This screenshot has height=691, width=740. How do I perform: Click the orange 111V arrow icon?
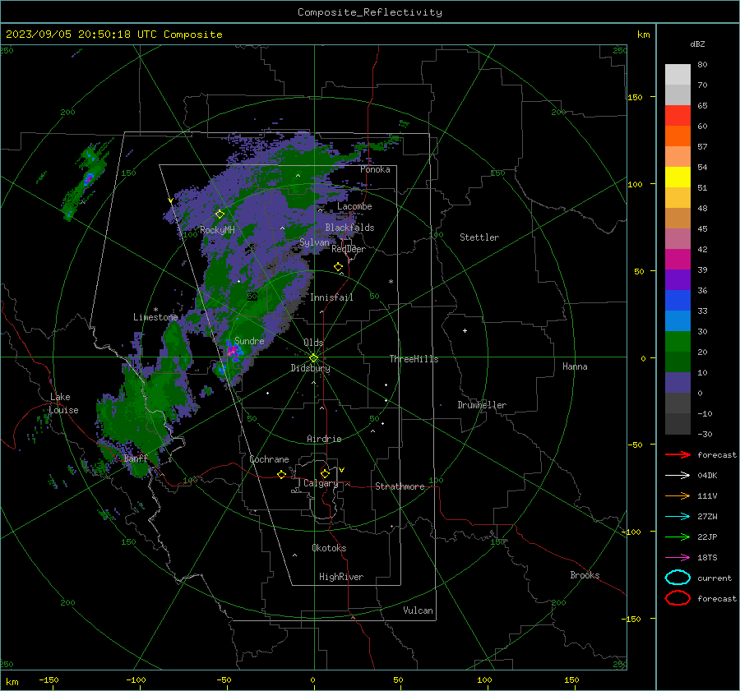pos(678,495)
